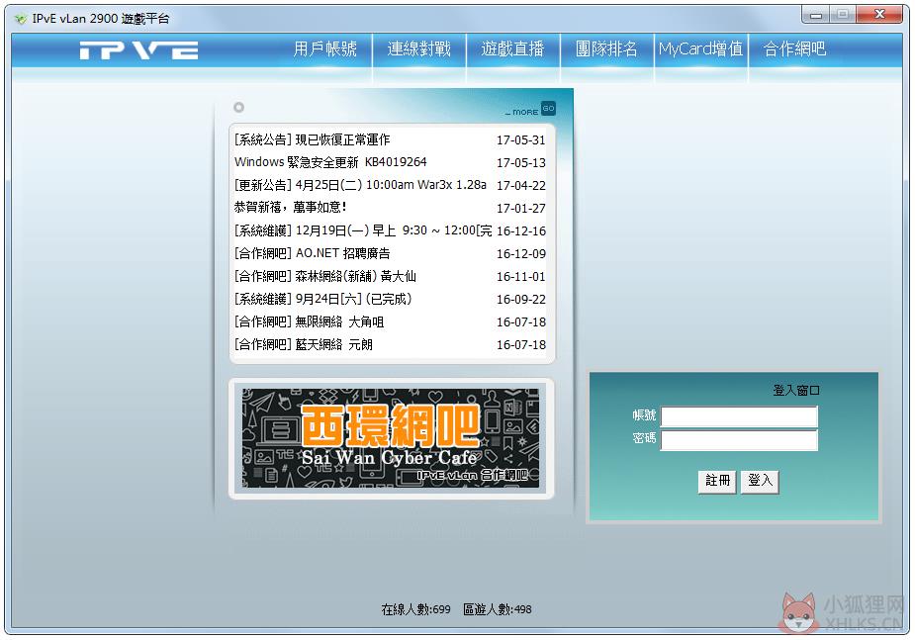Open the War3x 1.28a update announcement
This screenshot has width=915, height=640.
point(360,185)
